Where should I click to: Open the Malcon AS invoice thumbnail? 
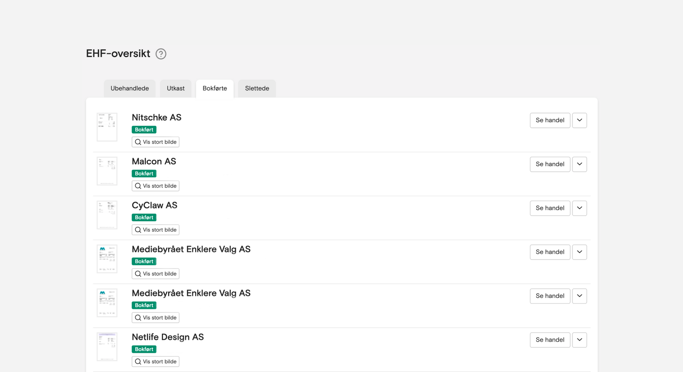[107, 171]
